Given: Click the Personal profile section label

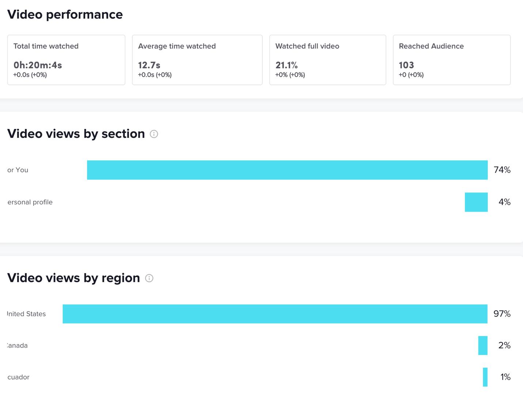Looking at the screenshot, I should [x=30, y=202].
